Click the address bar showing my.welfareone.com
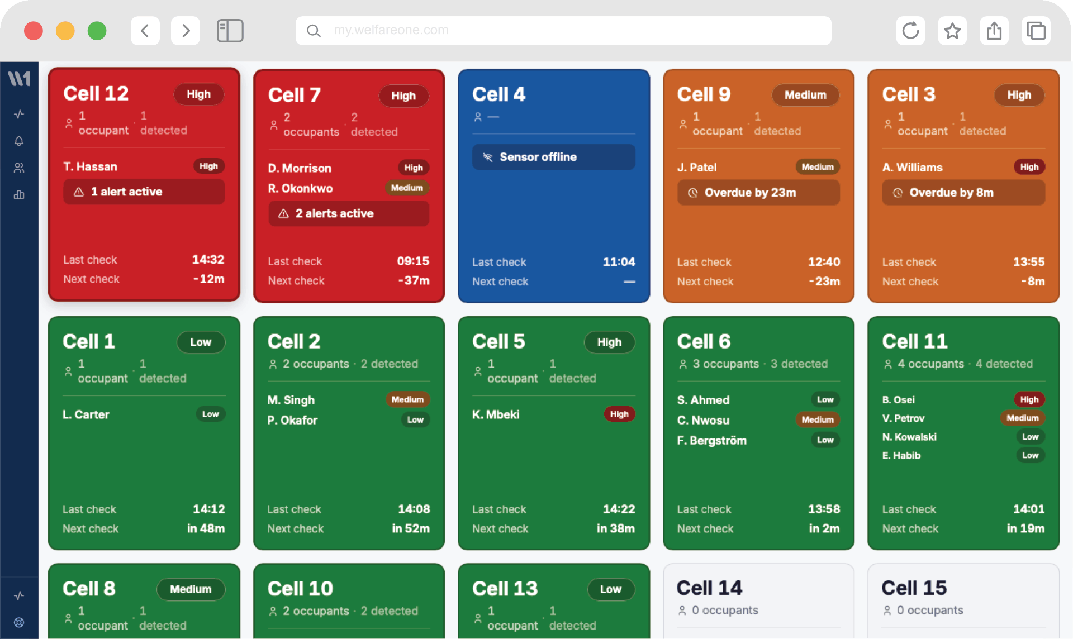 [563, 31]
